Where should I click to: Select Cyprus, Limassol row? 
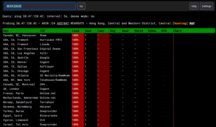[109, 120]
